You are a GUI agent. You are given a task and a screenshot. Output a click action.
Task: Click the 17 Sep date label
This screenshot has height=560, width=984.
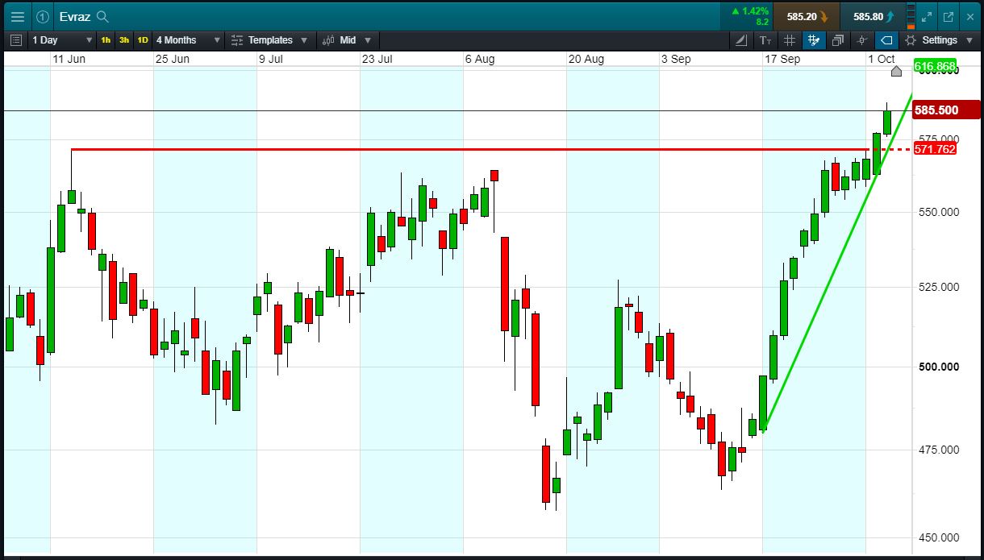point(782,59)
